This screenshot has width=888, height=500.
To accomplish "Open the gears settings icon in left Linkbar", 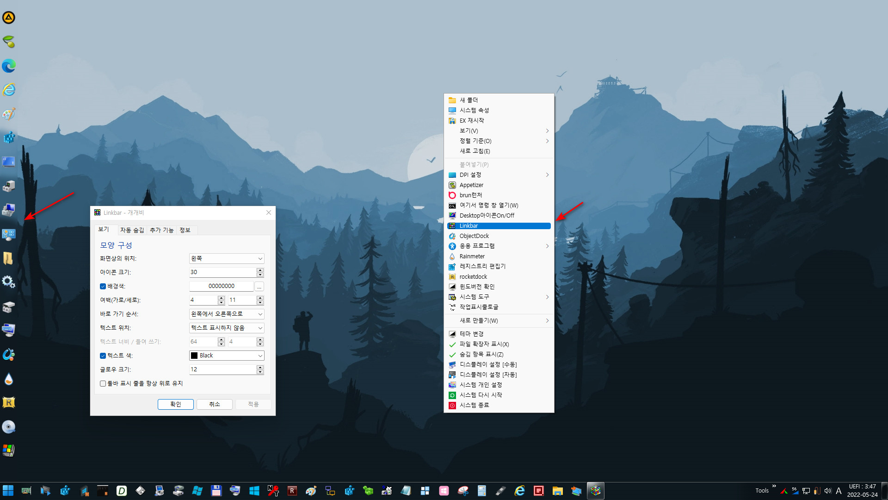I will (9, 282).
